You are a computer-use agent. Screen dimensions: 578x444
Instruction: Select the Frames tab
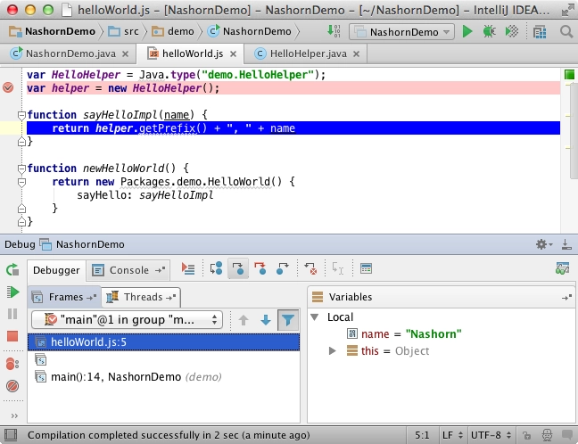tap(63, 297)
